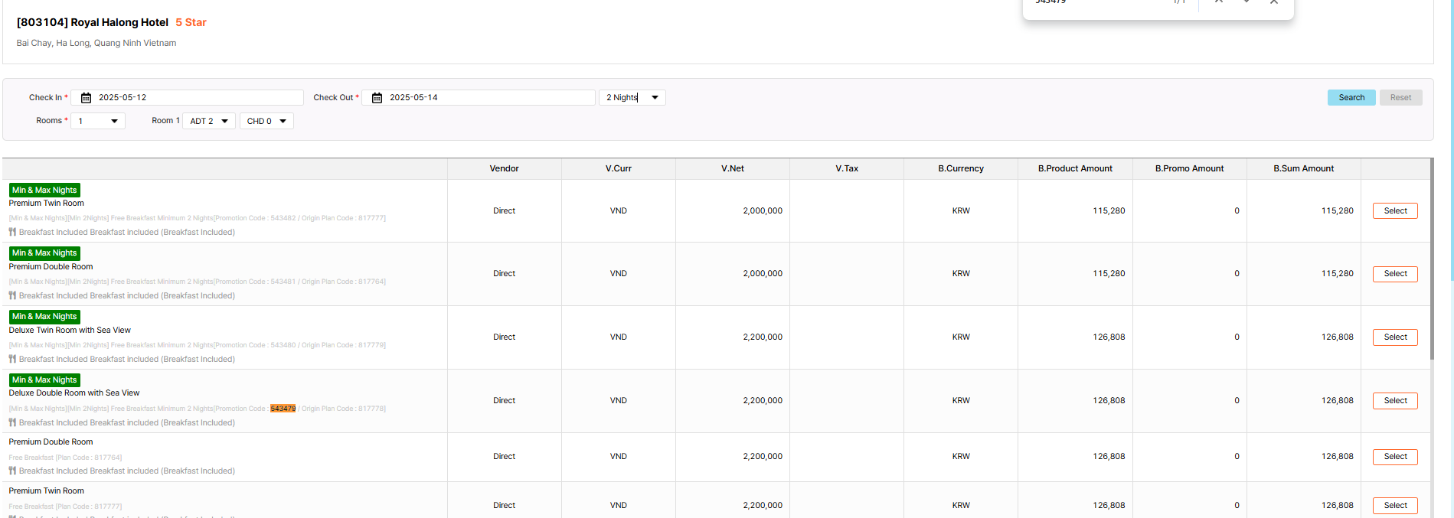Click the room name Deluxe Double Room with Sea View
This screenshot has height=518, width=1454.
point(74,393)
